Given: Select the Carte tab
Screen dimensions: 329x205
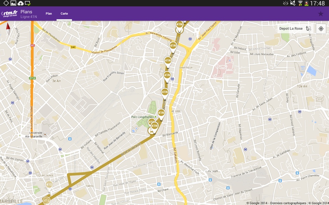Looking at the screenshot, I should (64, 14).
